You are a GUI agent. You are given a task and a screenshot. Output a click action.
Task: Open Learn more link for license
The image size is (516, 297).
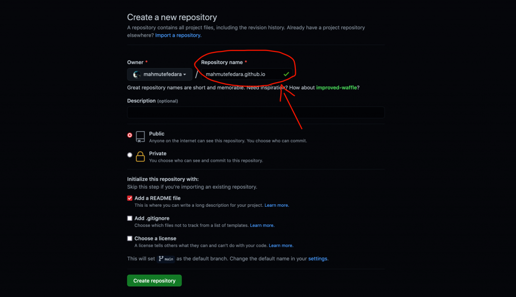(281, 246)
